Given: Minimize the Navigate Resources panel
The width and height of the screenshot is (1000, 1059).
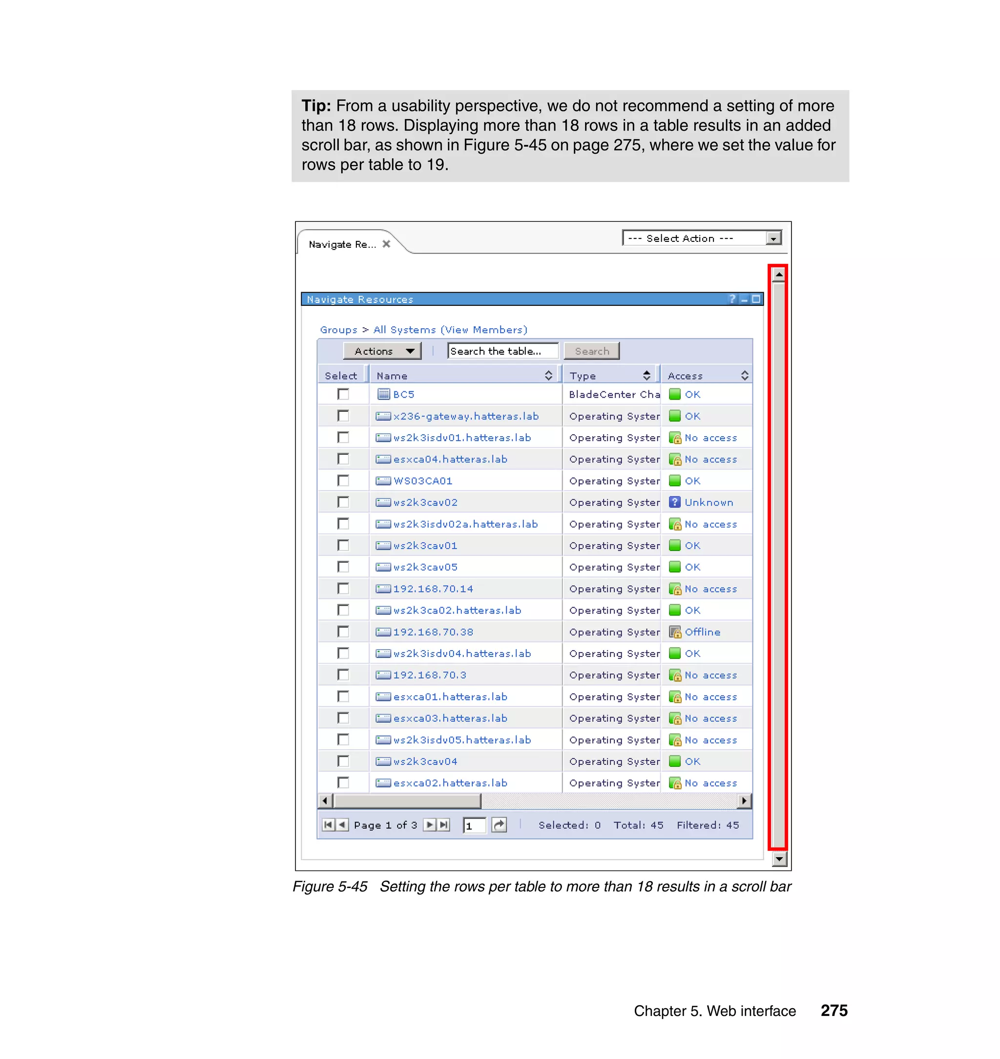Looking at the screenshot, I should pos(744,299).
